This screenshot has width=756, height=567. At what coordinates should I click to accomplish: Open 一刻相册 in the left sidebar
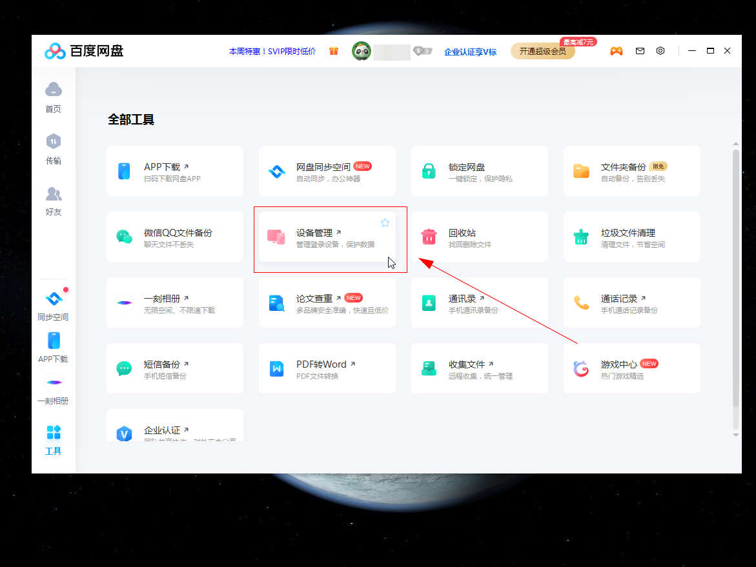point(53,390)
